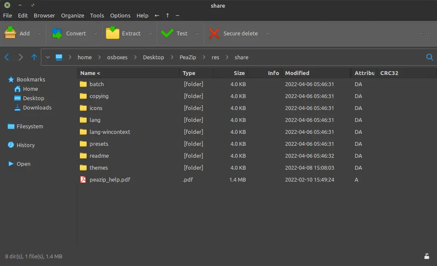The width and height of the screenshot is (437, 266).
Task: Click the Convert arrows icon
Action: coord(57,33)
